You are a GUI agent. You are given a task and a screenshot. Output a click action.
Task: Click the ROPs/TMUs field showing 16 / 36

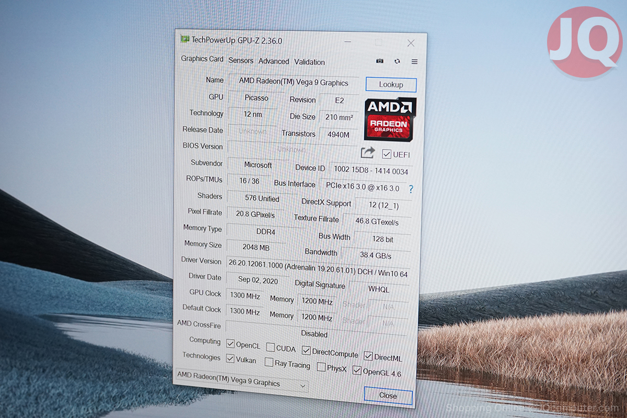pyautogui.click(x=249, y=181)
